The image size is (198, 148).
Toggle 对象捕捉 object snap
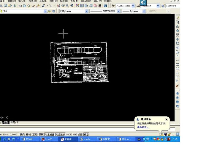tap(50, 134)
